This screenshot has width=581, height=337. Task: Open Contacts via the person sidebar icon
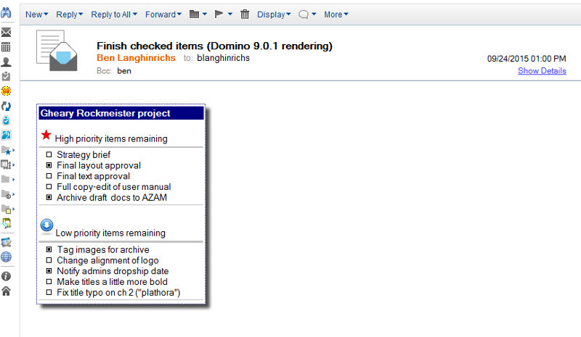[x=6, y=62]
